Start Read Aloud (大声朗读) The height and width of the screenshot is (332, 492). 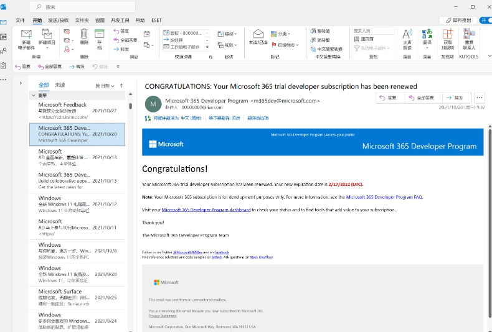point(407,39)
